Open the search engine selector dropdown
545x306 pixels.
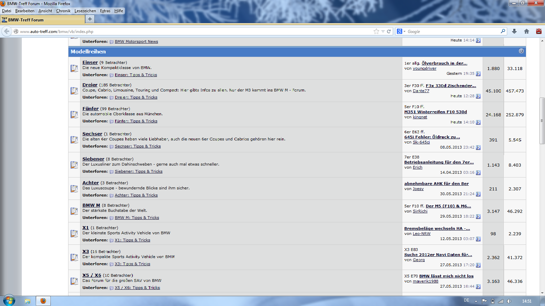[401, 31]
